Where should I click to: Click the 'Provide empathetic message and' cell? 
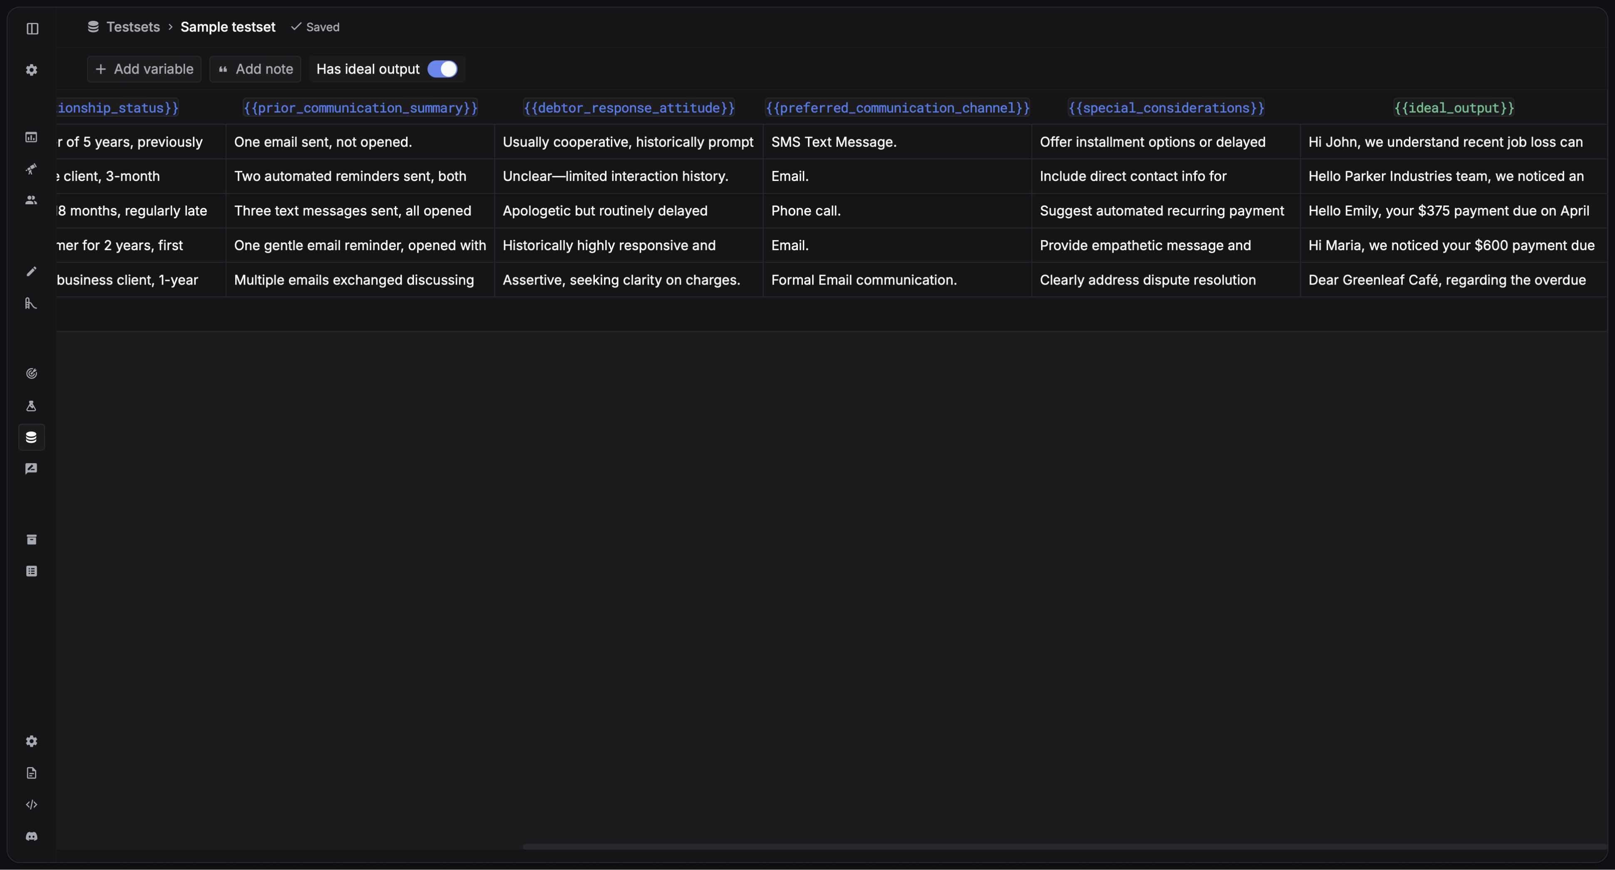pyautogui.click(x=1166, y=245)
